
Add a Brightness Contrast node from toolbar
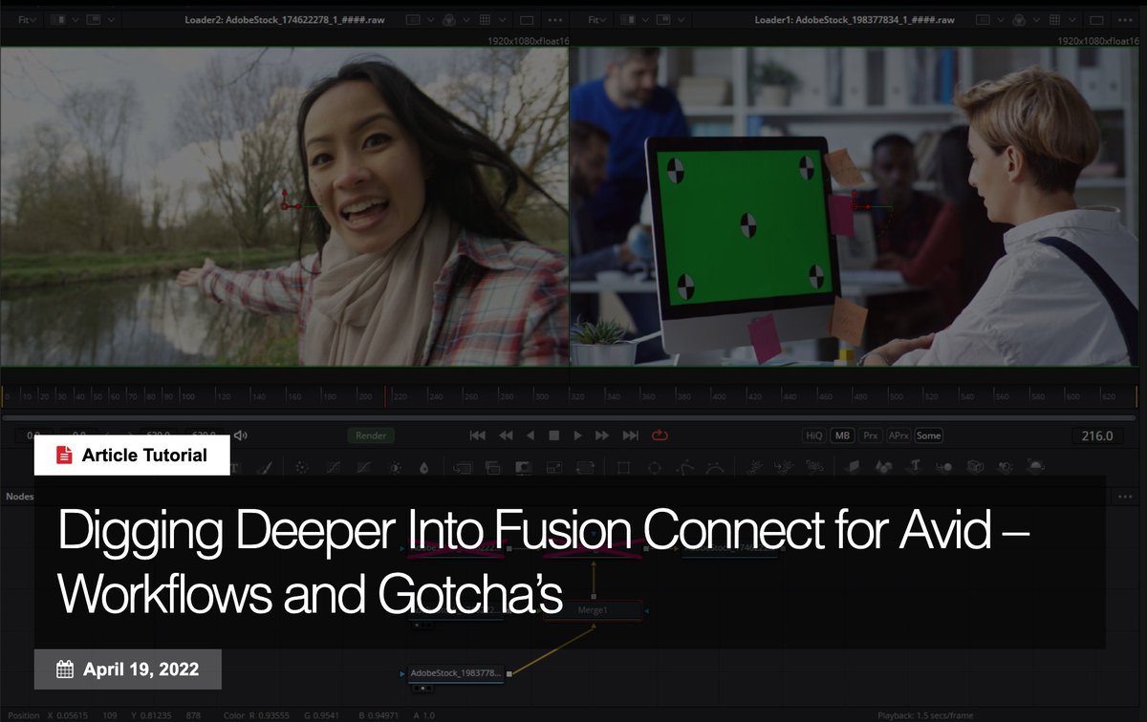coord(395,467)
